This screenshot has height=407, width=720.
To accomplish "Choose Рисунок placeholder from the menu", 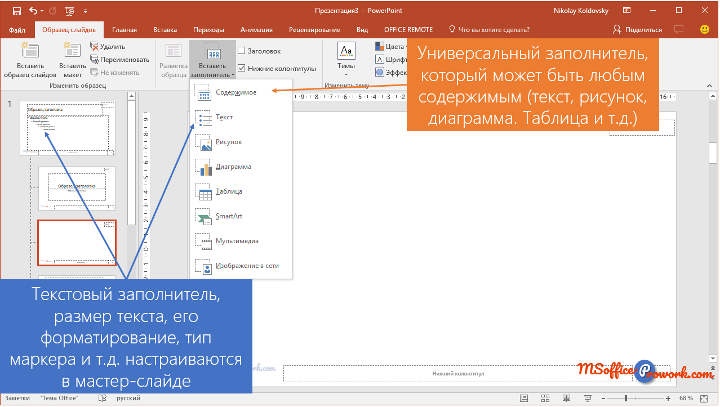I will click(x=241, y=142).
